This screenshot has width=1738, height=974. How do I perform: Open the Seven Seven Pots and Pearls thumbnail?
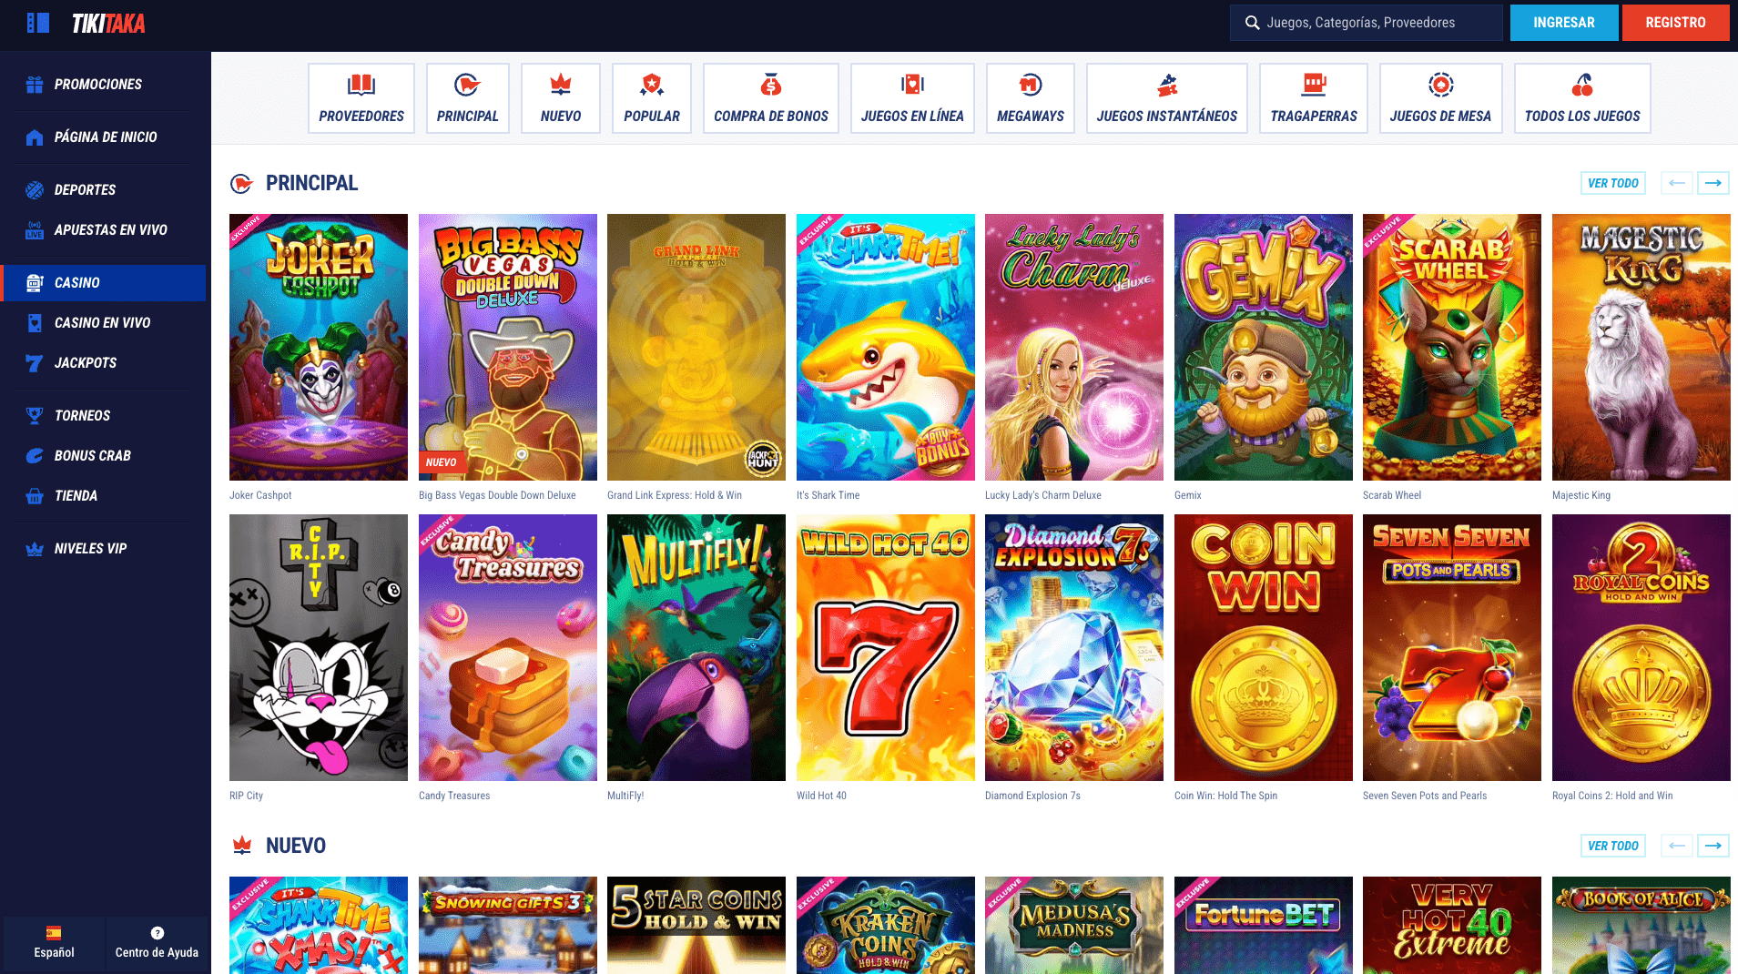tap(1452, 647)
